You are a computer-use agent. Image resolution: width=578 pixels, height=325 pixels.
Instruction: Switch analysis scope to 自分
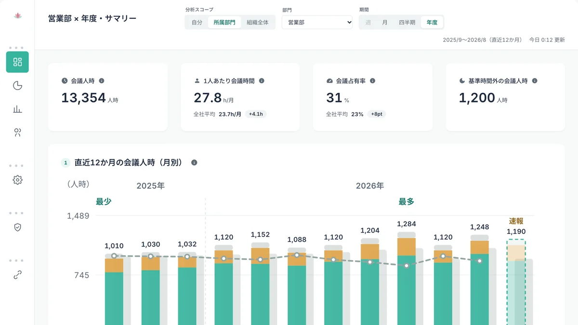point(197,22)
